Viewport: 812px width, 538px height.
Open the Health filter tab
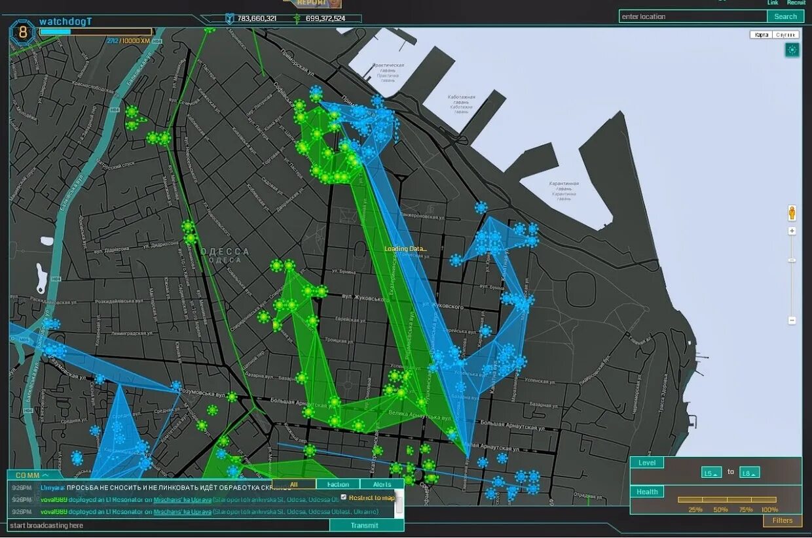[x=647, y=492]
